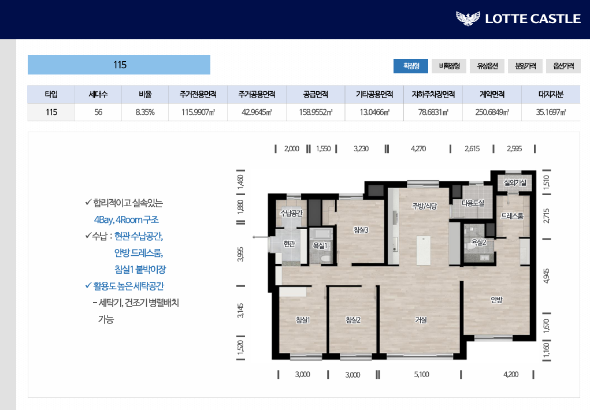Click the 타입 column header
This screenshot has width=590, height=410.
pyautogui.click(x=51, y=94)
